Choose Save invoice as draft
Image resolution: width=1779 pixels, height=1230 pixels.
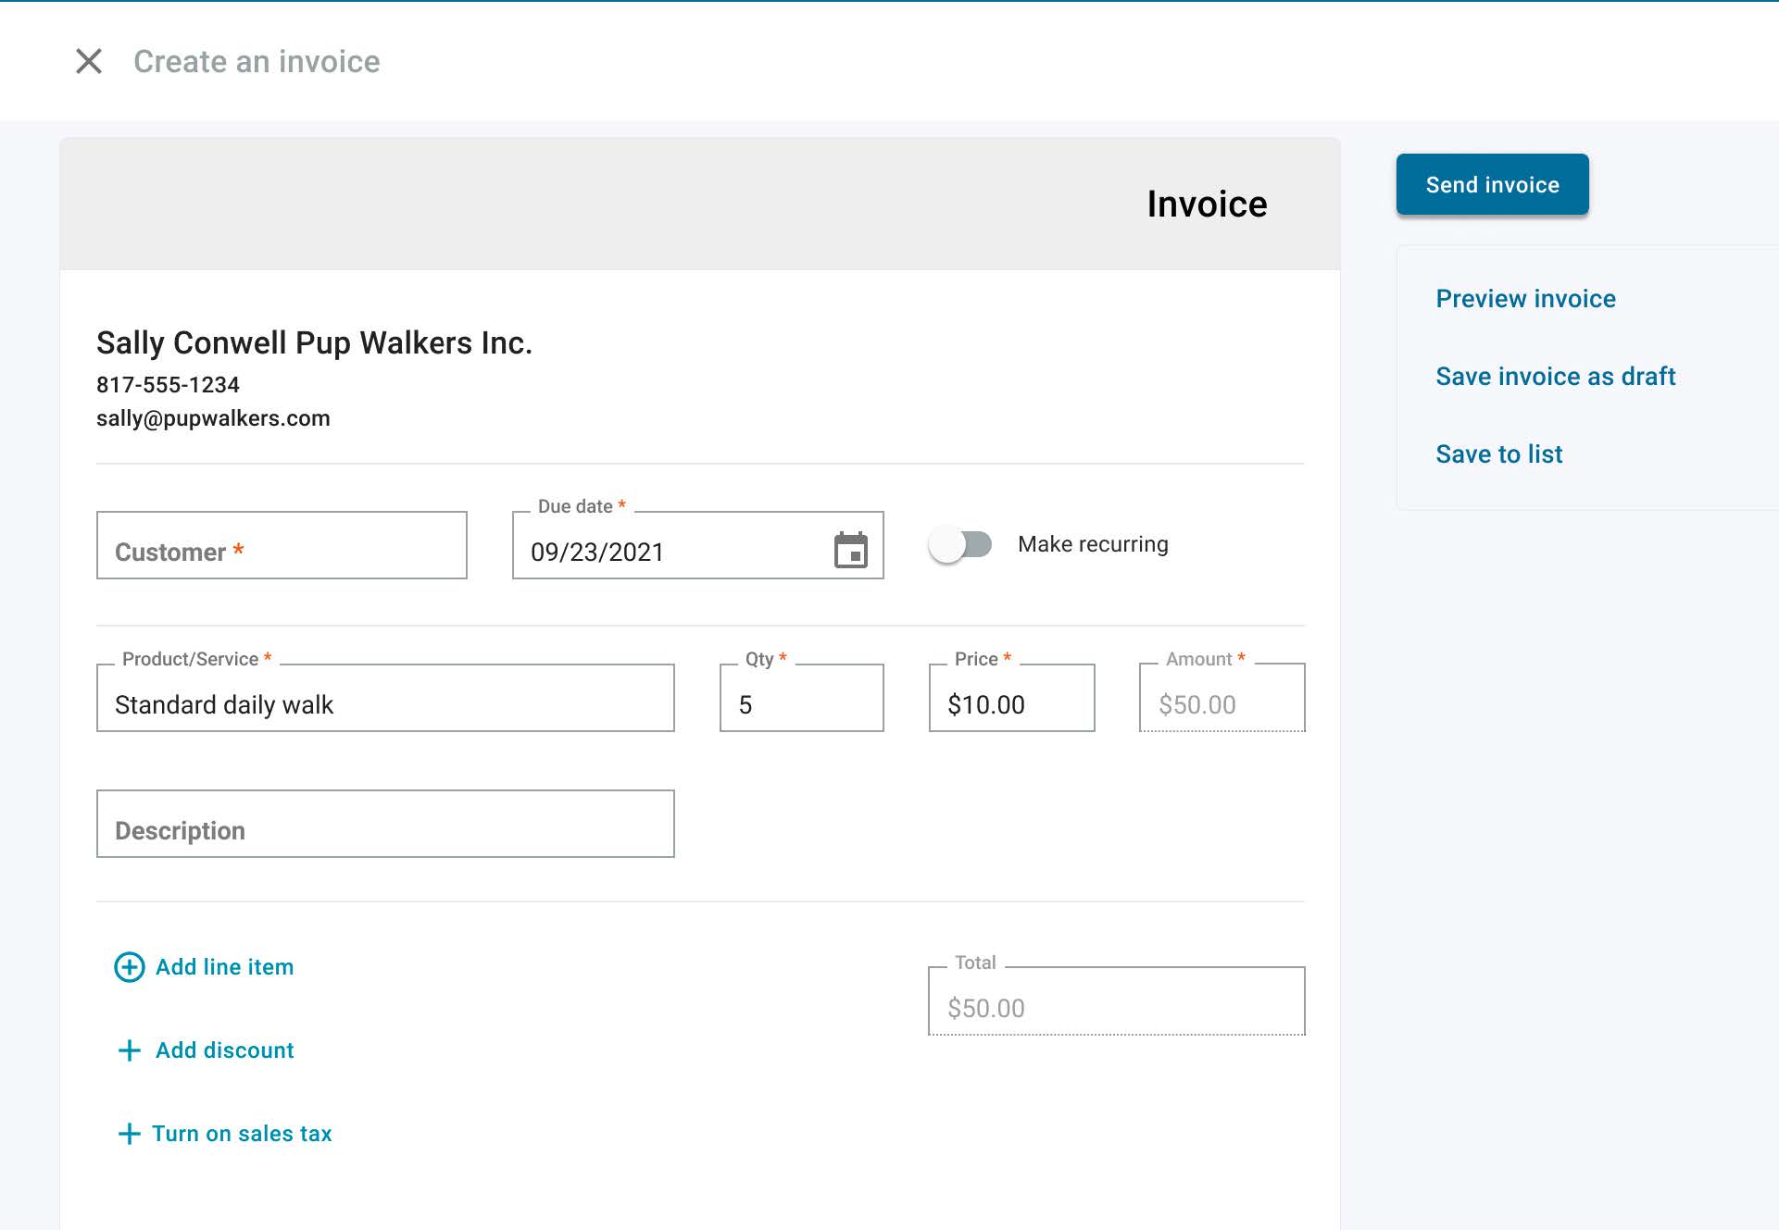1555,377
